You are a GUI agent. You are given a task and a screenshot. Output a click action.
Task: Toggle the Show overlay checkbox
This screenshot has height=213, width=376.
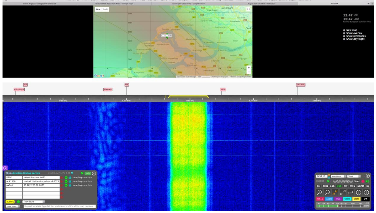pos(344,33)
